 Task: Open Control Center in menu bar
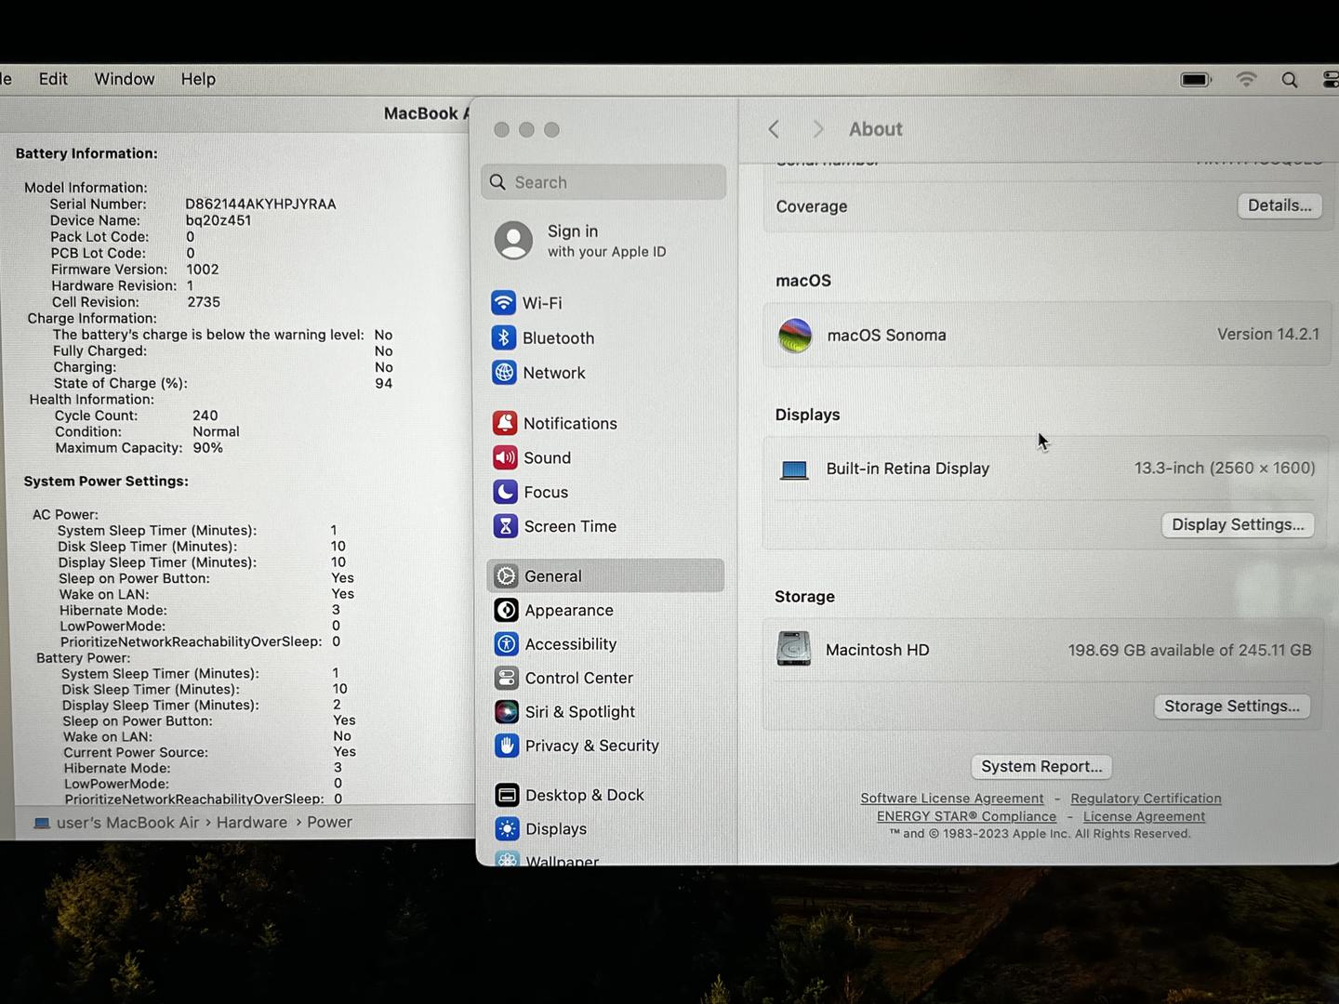(1331, 80)
